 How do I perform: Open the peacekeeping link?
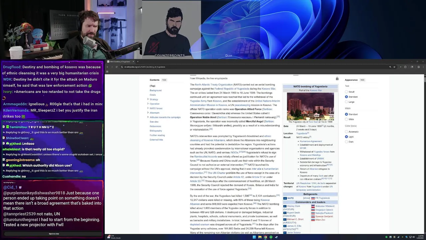tap(242, 105)
